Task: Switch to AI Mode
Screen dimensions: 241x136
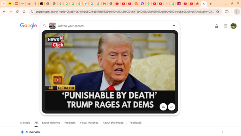Action: click(x=25, y=123)
